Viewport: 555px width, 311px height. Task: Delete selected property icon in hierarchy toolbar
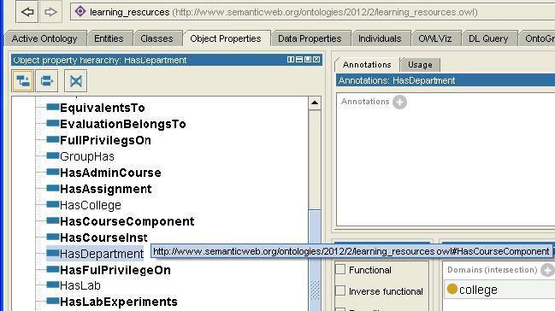[x=76, y=81]
